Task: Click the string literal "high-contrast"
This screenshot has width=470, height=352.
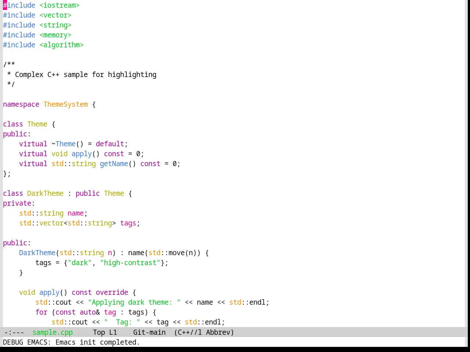Action: [x=130, y=263]
